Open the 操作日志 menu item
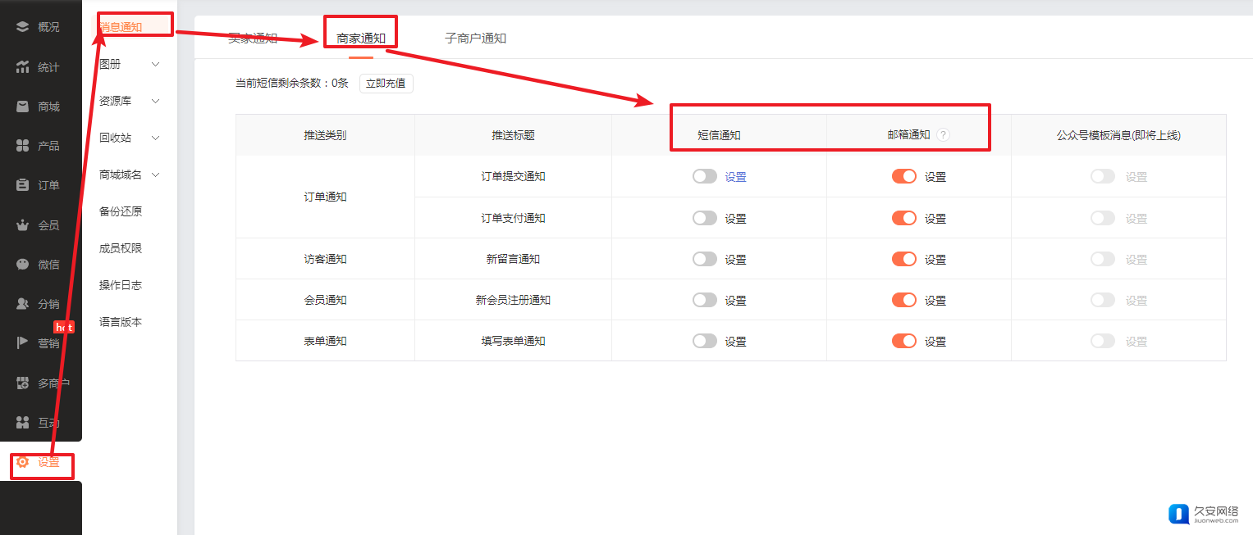 [x=121, y=285]
